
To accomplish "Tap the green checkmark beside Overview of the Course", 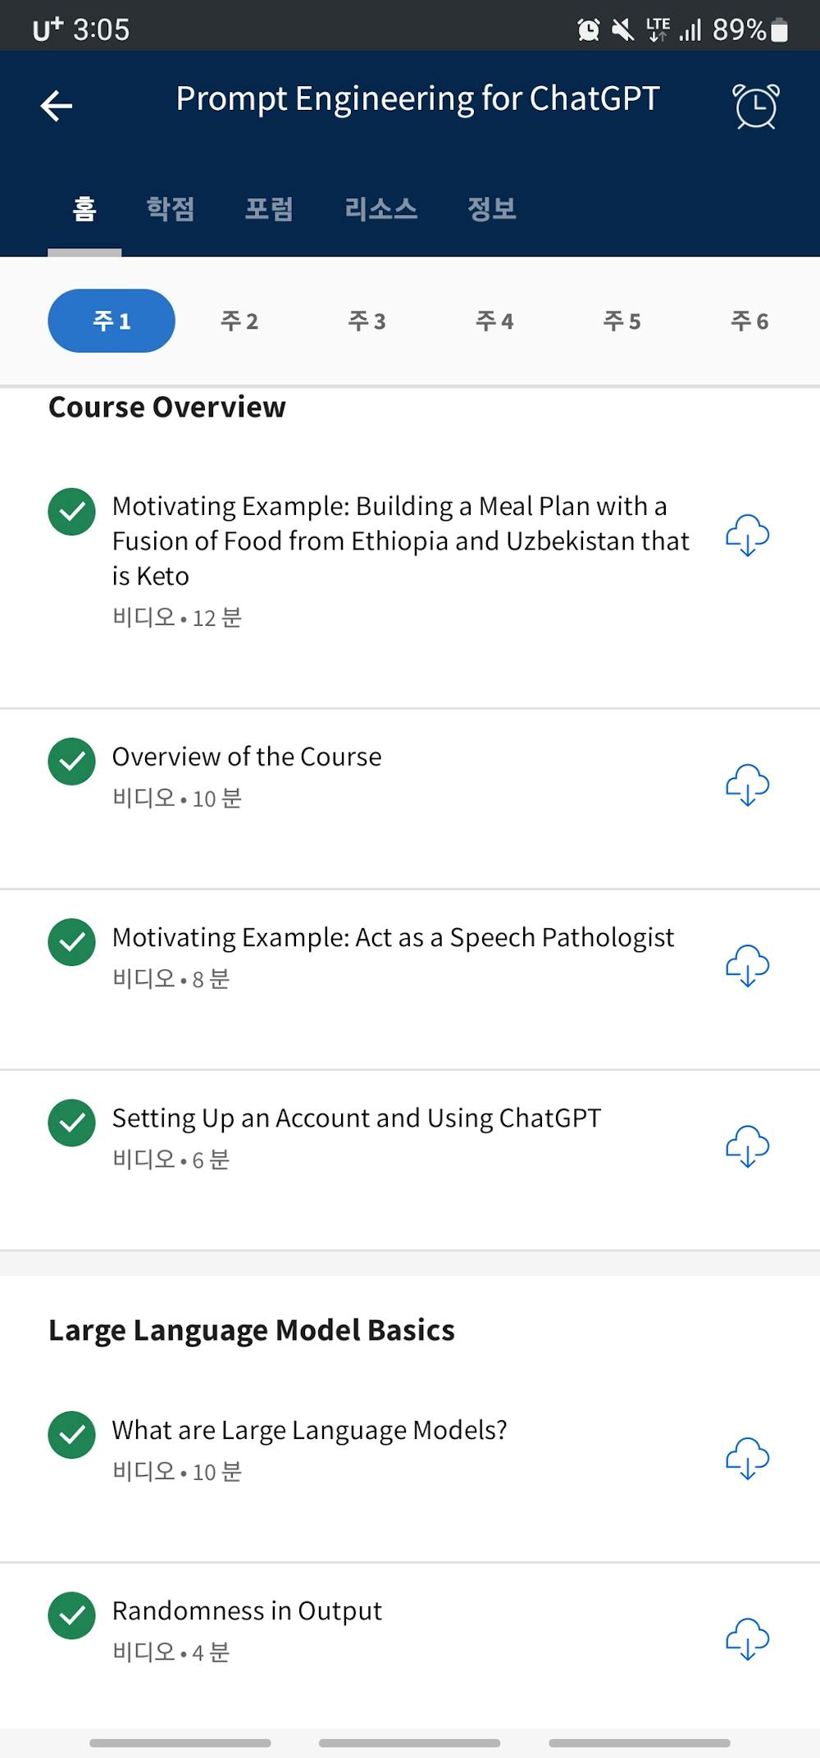I will point(72,762).
